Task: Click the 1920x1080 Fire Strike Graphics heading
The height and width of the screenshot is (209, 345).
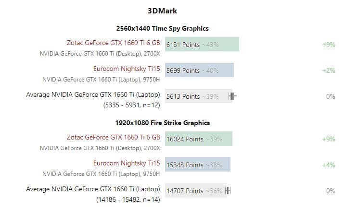Action: click(x=162, y=123)
